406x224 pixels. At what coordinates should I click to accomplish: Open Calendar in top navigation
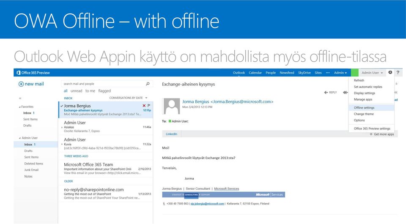pos(255,73)
